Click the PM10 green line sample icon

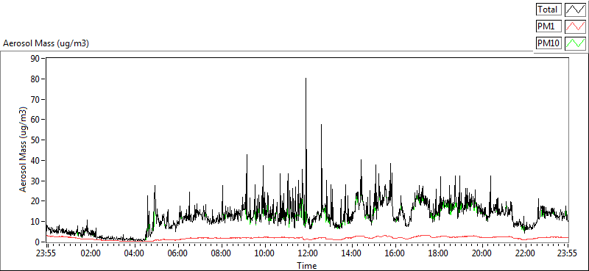(575, 43)
